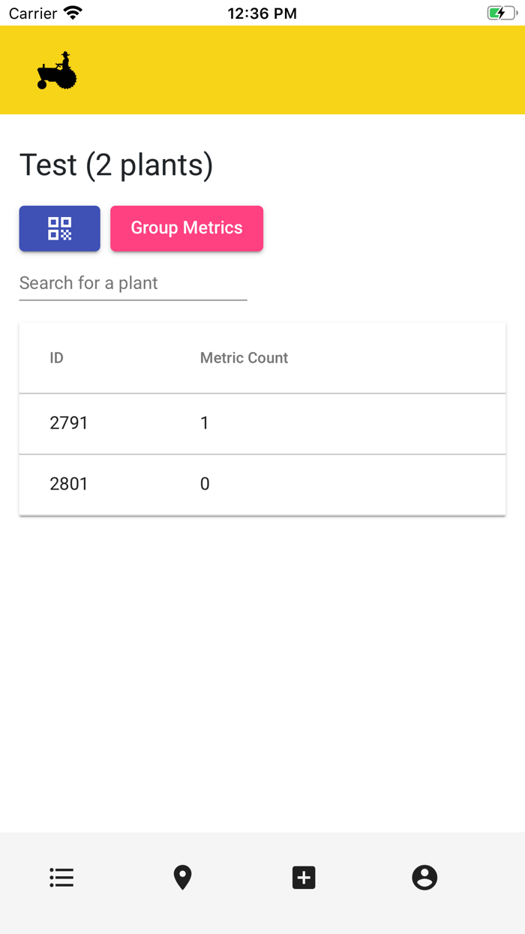Tap the add plus icon in bottom bar
The image size is (525, 934).
pyautogui.click(x=304, y=877)
